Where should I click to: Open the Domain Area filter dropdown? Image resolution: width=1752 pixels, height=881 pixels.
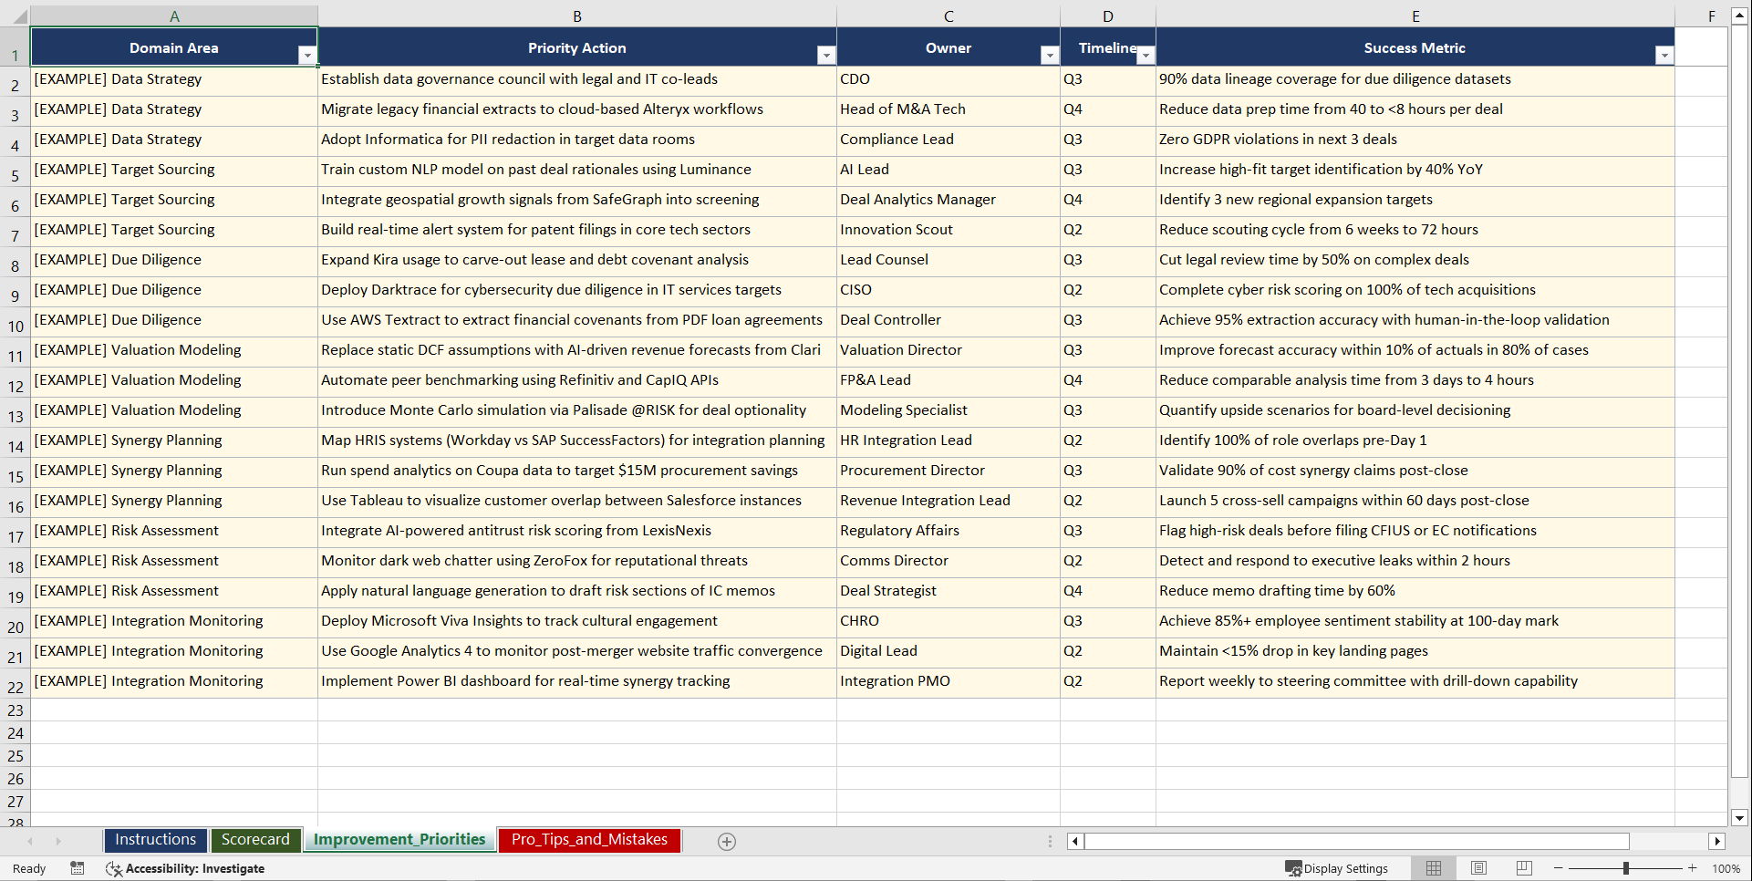tap(308, 56)
